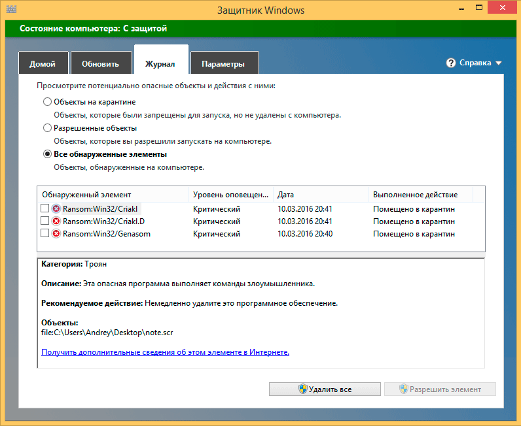Check the box for Ransom:Win32/Criakl
Image resolution: width=521 pixels, height=426 pixels.
tap(45, 209)
